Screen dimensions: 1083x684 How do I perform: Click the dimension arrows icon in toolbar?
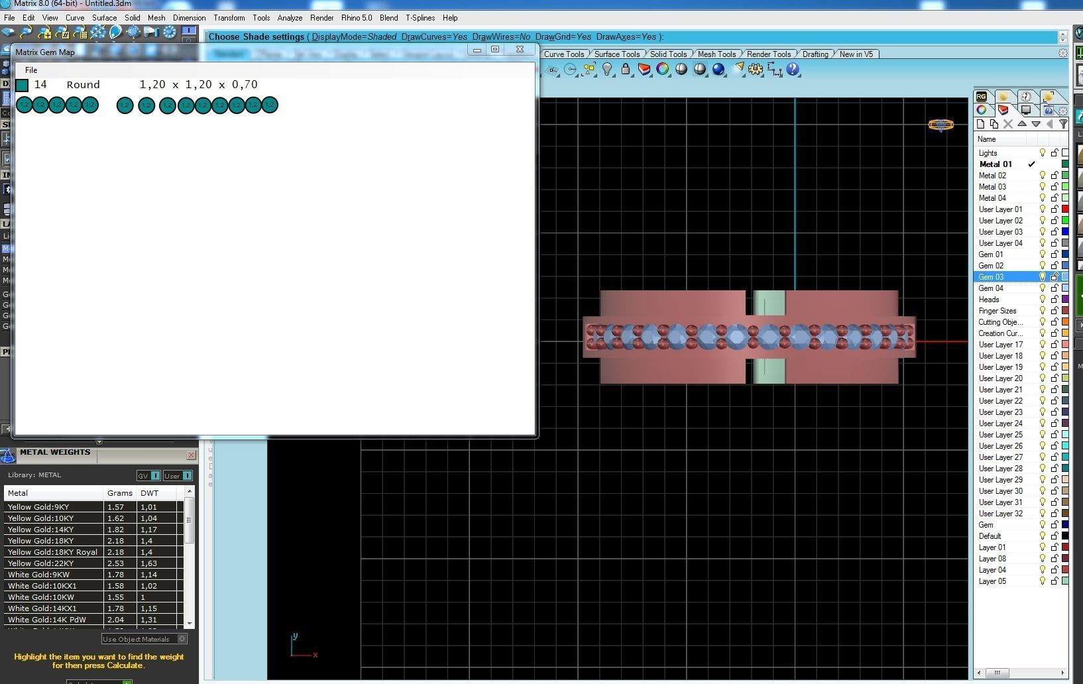pyautogui.click(x=774, y=69)
